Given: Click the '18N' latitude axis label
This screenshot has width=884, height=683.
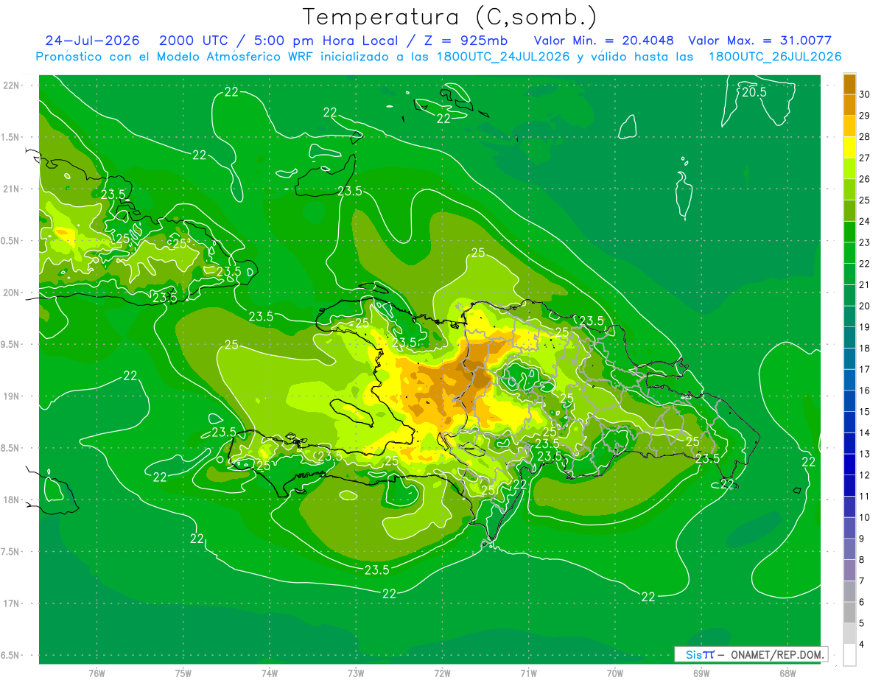Looking at the screenshot, I should (x=10, y=500).
